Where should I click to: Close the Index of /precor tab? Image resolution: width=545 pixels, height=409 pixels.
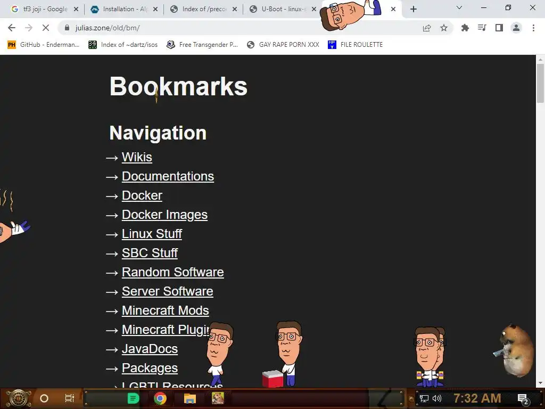[x=235, y=9]
